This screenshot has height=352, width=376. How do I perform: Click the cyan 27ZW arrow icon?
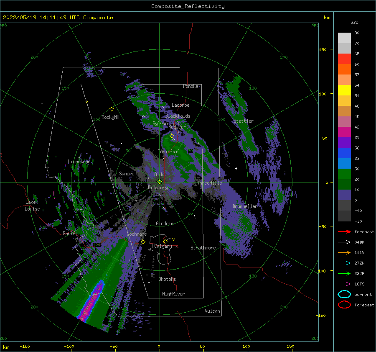click(344, 263)
